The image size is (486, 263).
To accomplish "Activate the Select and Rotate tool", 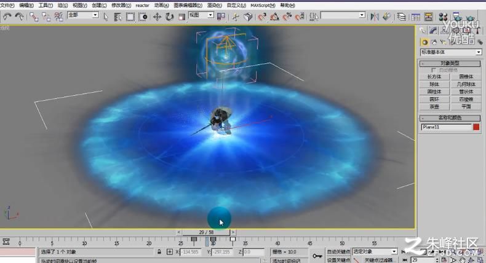I will point(169,17).
